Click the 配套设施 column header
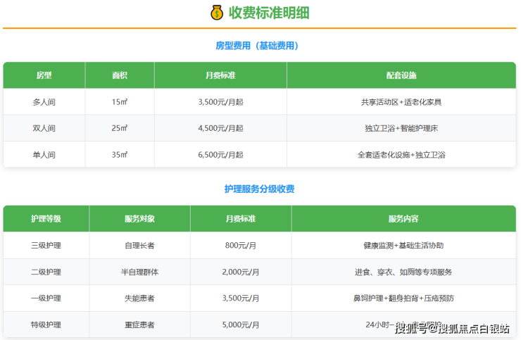This screenshot has width=521, height=340. (x=401, y=75)
